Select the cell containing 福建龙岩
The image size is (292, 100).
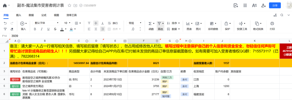(x=204, y=94)
